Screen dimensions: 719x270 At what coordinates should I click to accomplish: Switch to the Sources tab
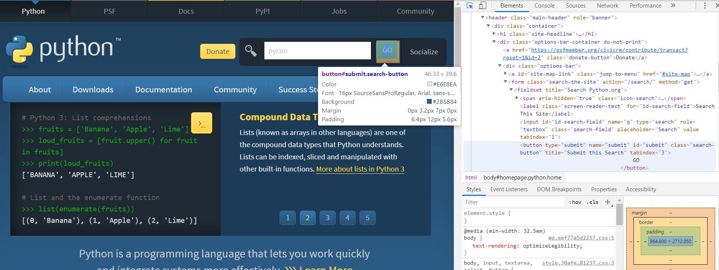[x=576, y=6]
